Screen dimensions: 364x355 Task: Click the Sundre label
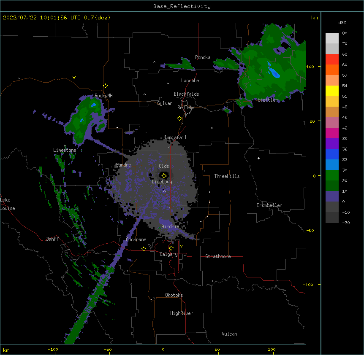tap(123, 165)
